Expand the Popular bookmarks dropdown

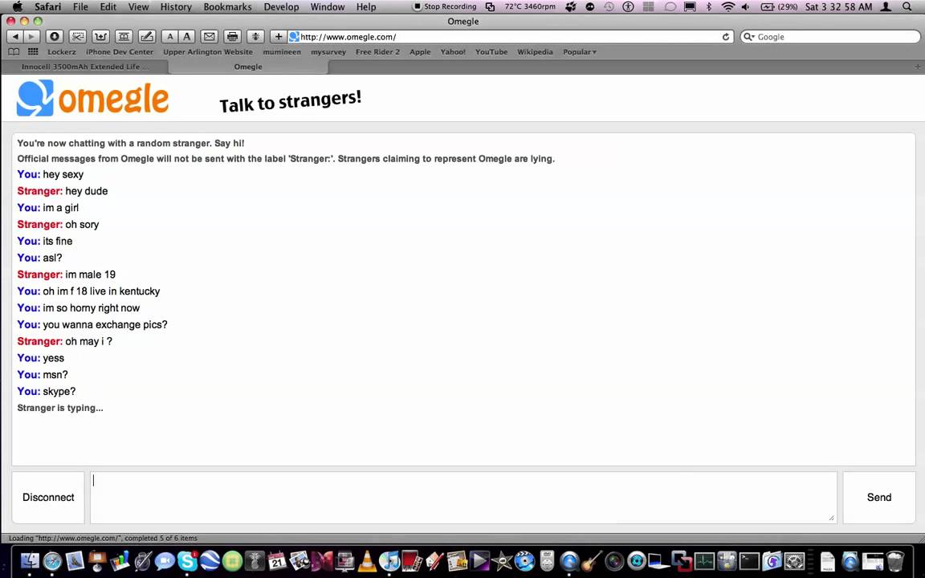pos(579,52)
